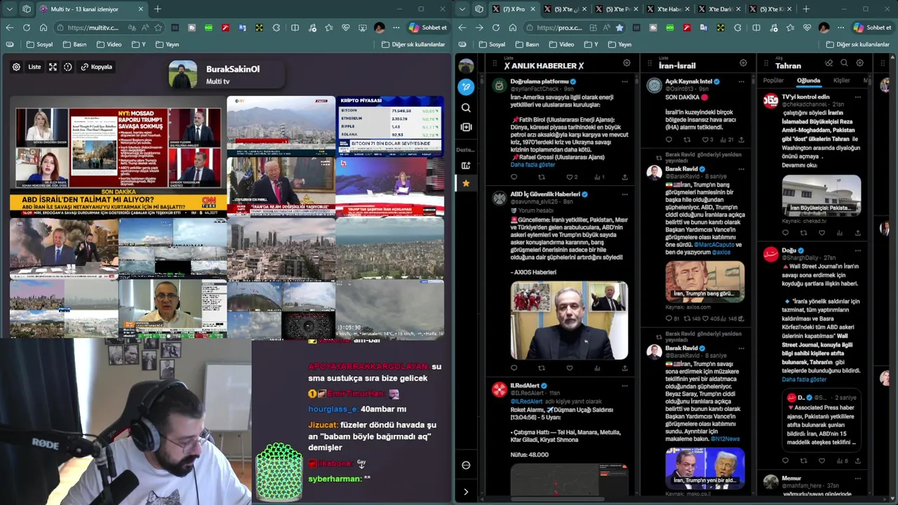Open the X Pro decks add icon
This screenshot has height=505, width=898.
pos(466,166)
